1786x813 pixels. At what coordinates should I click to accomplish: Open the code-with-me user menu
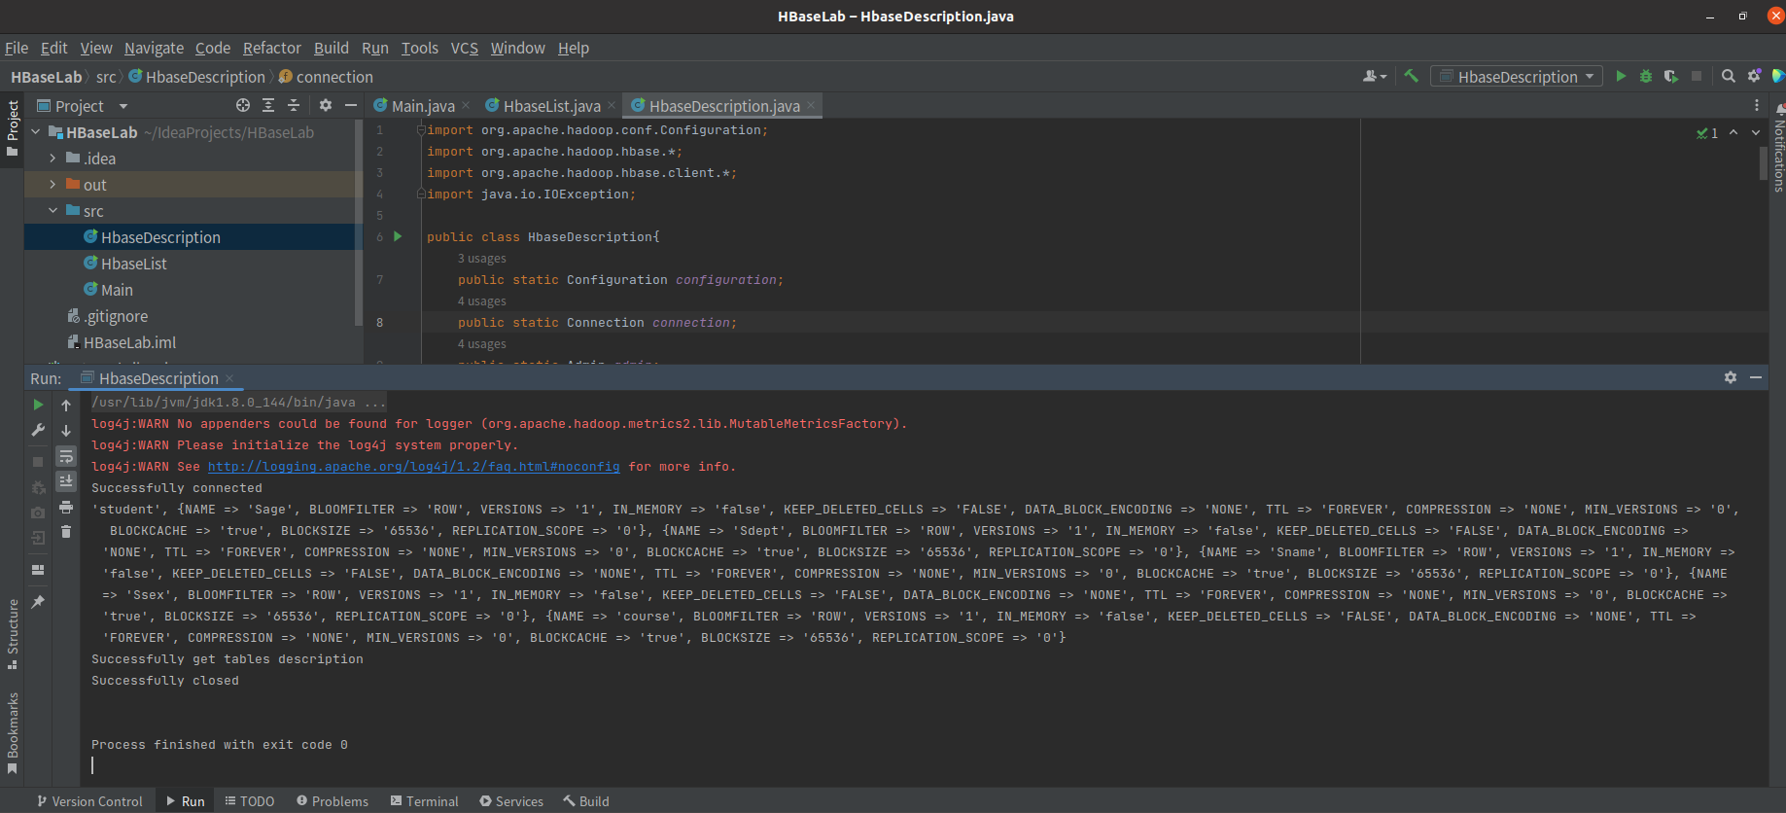click(x=1375, y=76)
